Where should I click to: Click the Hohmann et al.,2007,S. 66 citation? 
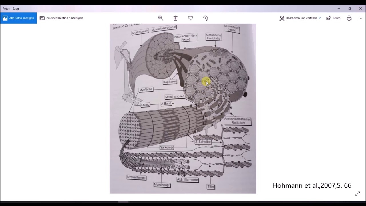coord(312,185)
